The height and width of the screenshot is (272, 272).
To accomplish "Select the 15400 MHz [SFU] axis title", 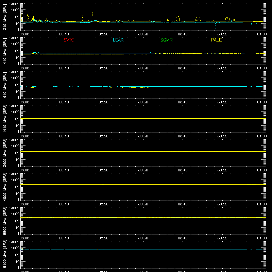I will point(4,255).
